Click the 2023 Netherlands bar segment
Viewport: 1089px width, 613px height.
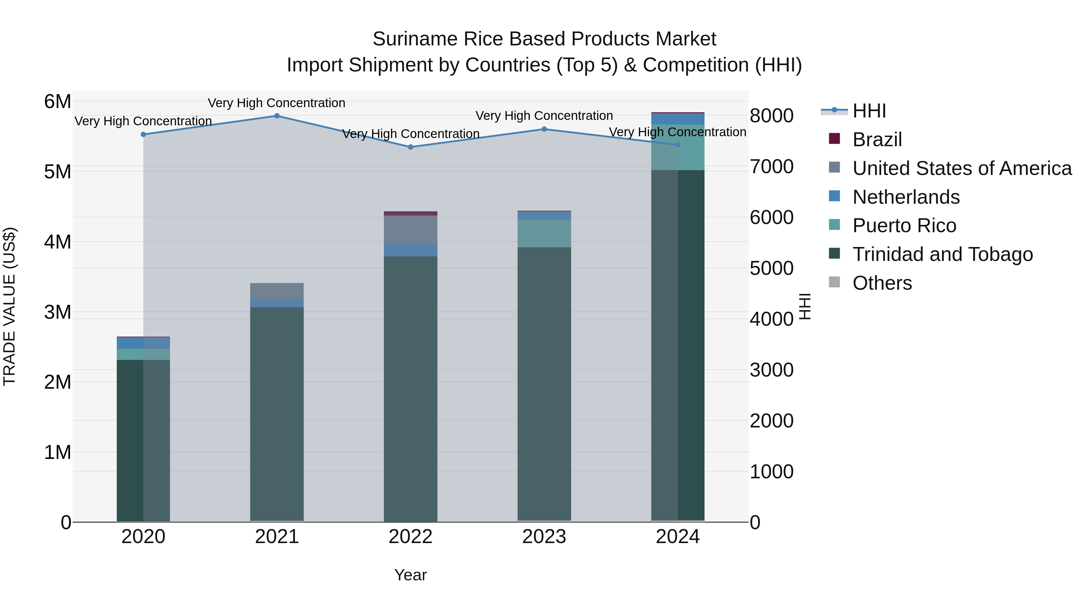point(544,216)
